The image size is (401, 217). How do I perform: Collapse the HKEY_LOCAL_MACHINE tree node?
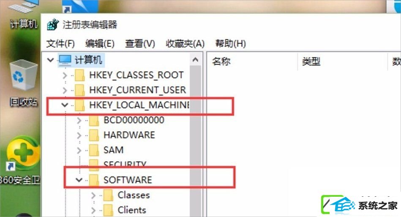click(x=65, y=105)
